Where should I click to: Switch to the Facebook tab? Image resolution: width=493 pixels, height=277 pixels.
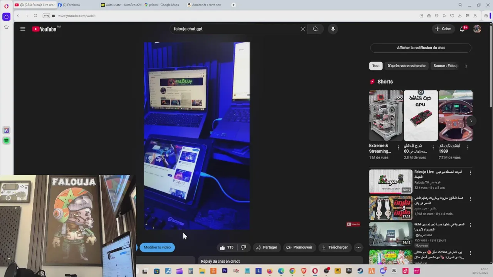78,5
